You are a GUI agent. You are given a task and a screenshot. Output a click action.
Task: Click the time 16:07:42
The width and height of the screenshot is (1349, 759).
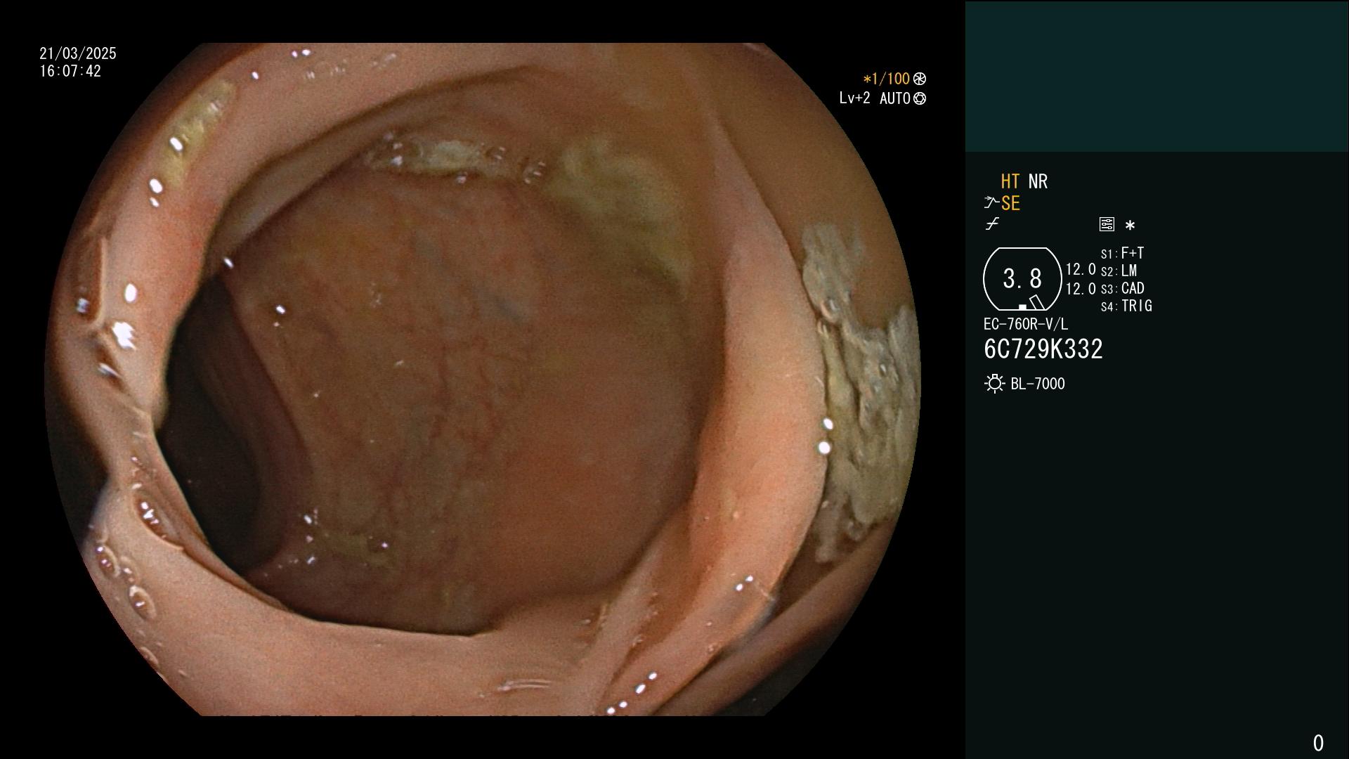click(70, 71)
